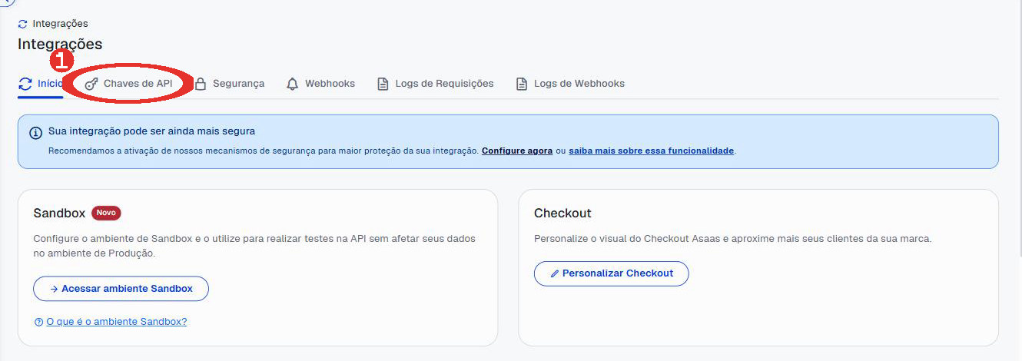
Task: Go to Logs de Requisições tab
Action: tap(435, 84)
